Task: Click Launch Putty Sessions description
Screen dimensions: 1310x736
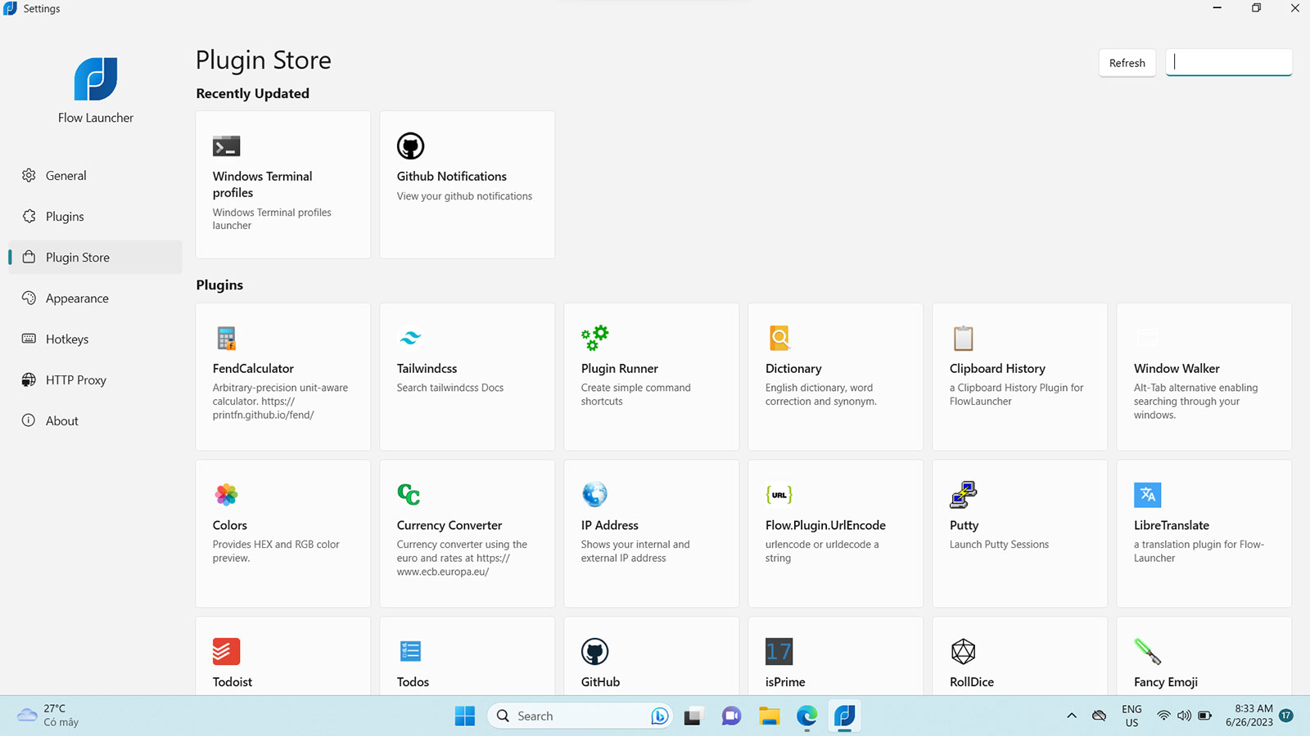Action: [x=999, y=545]
